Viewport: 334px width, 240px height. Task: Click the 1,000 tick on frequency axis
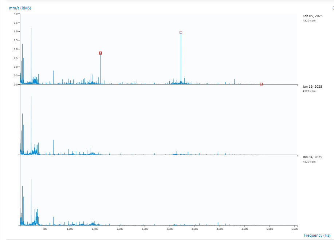tap(70, 229)
